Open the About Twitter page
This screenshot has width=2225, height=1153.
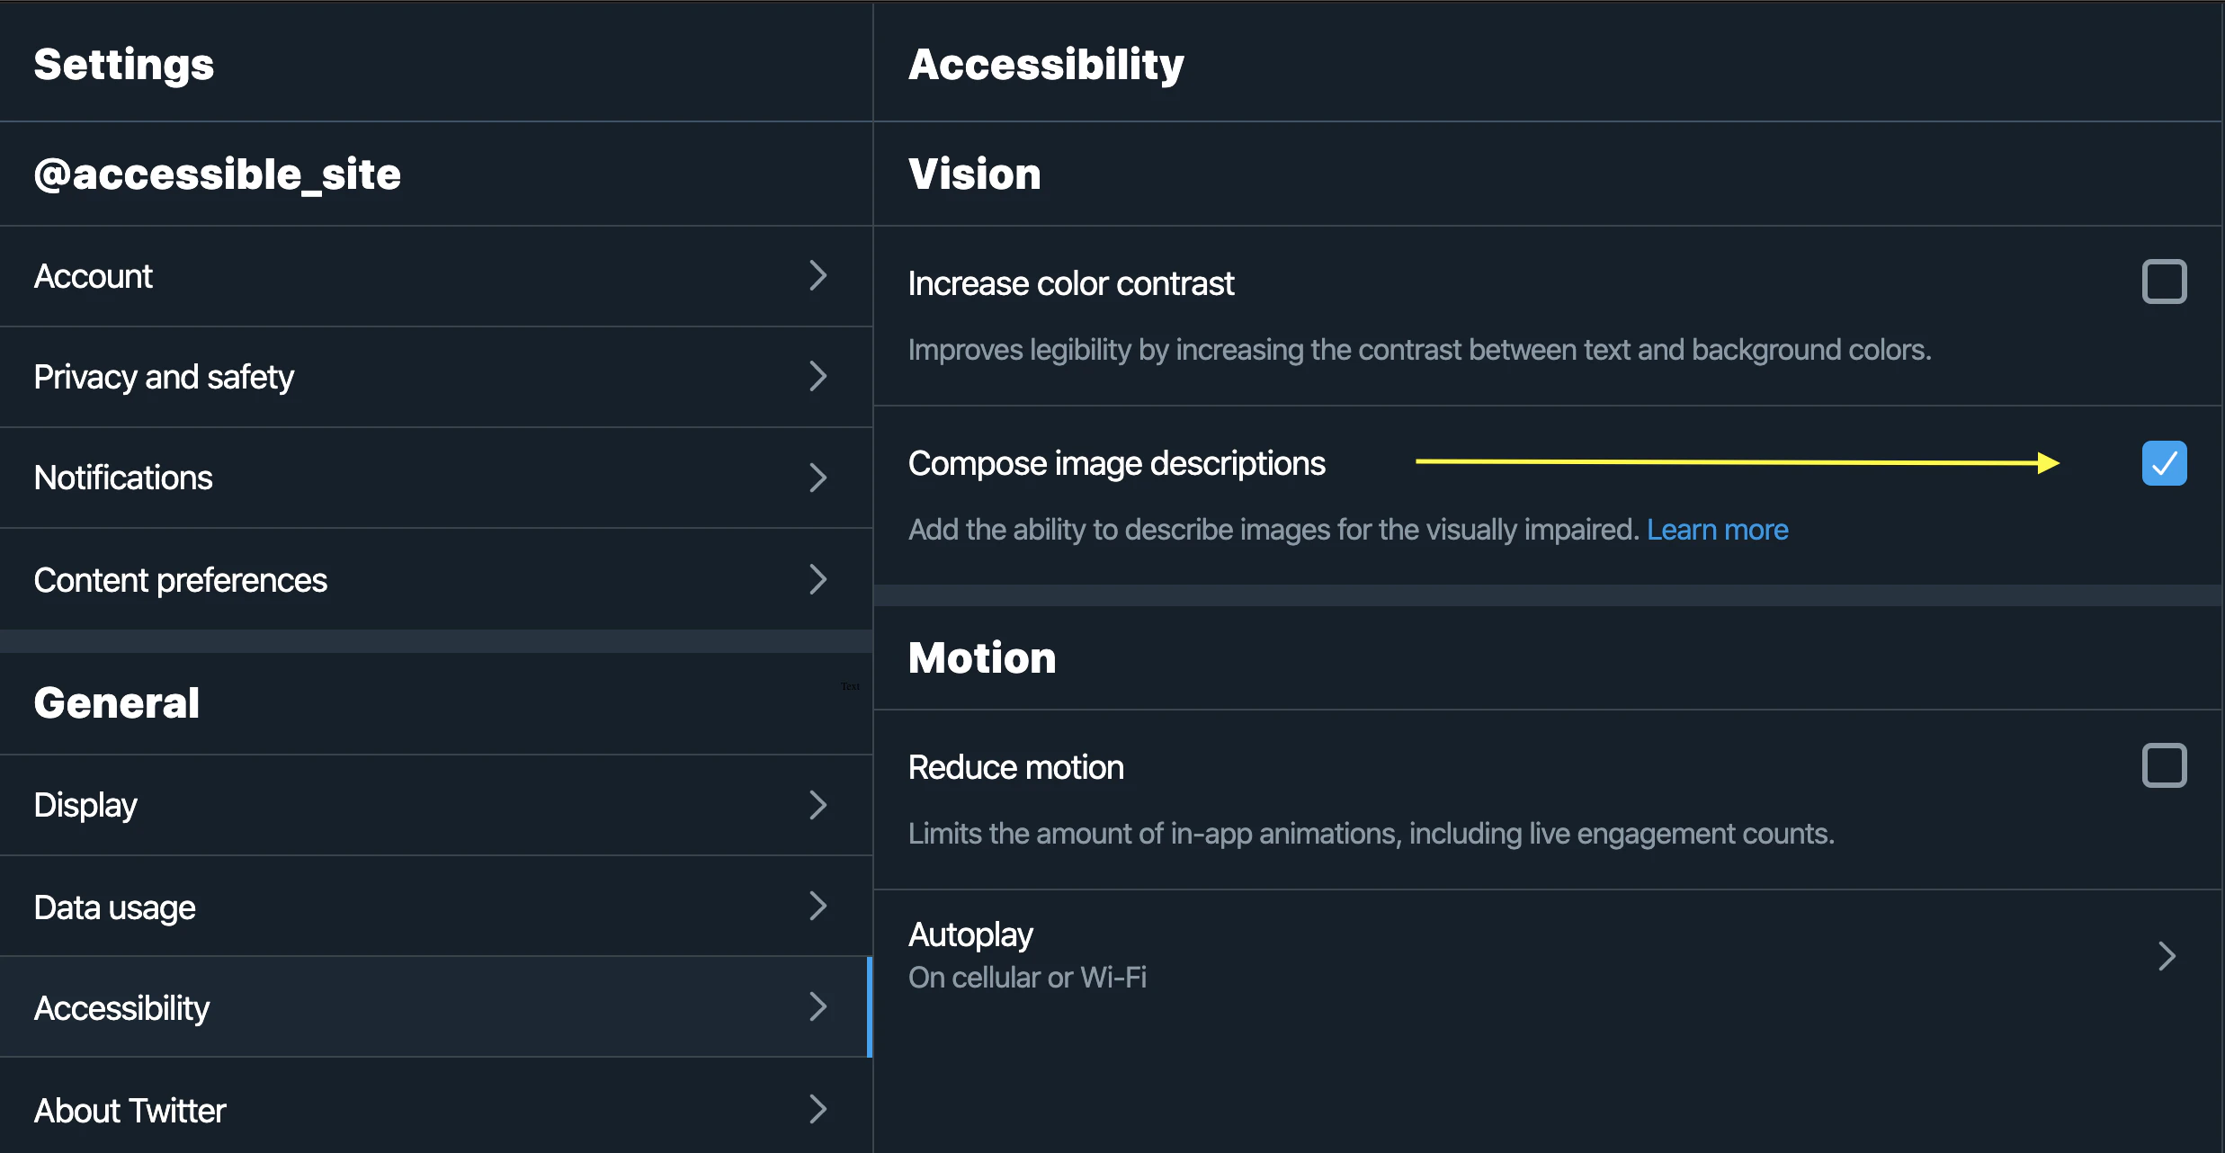pyautogui.click(x=130, y=1111)
